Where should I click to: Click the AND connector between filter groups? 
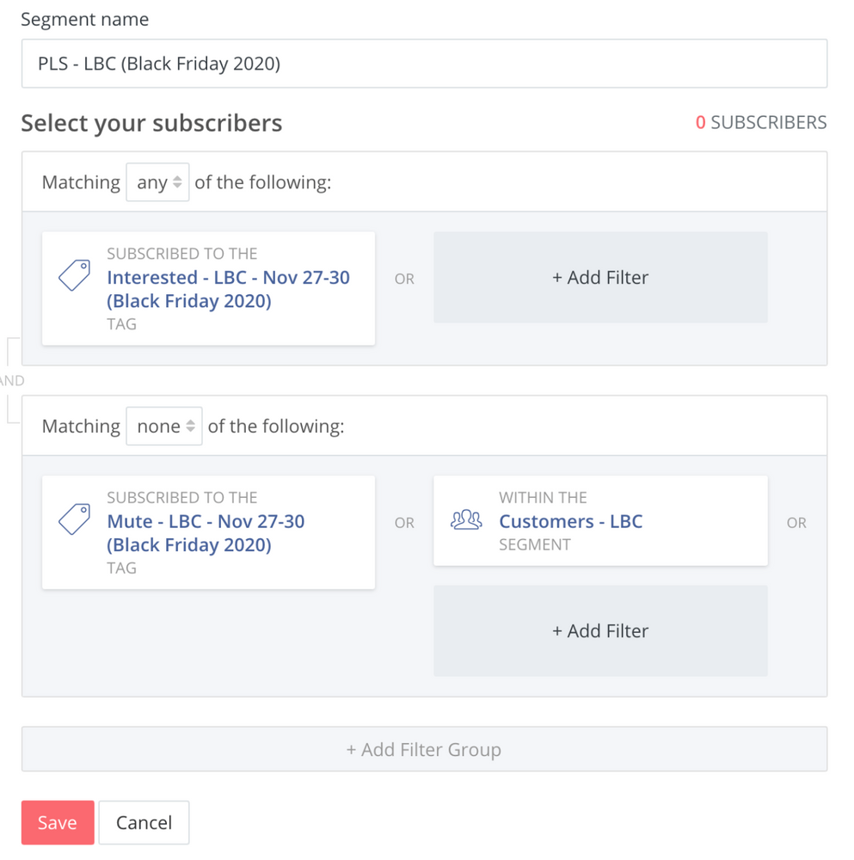tap(12, 381)
